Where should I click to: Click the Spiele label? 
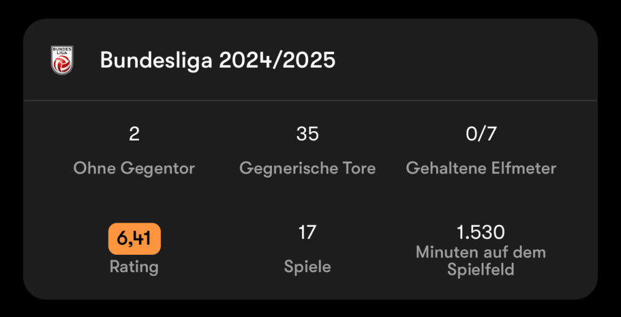(x=307, y=267)
